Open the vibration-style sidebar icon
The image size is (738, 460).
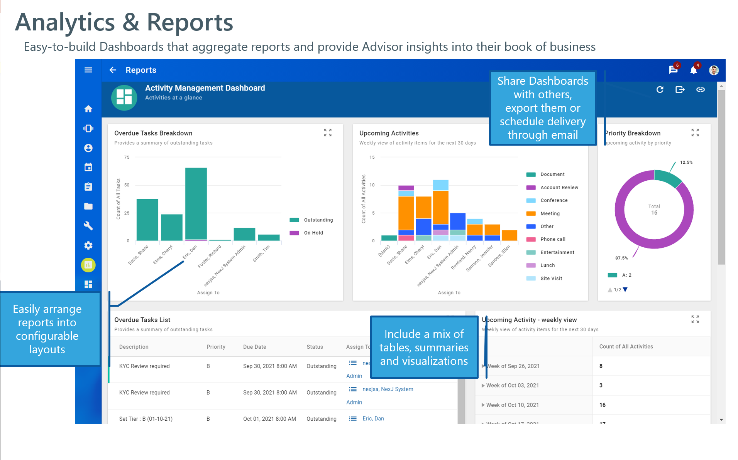tap(88, 128)
